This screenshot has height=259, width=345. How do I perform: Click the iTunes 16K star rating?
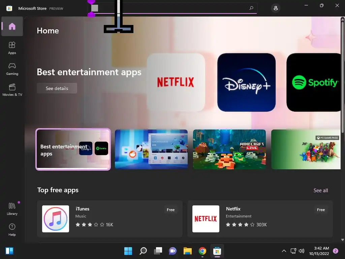coord(94,225)
